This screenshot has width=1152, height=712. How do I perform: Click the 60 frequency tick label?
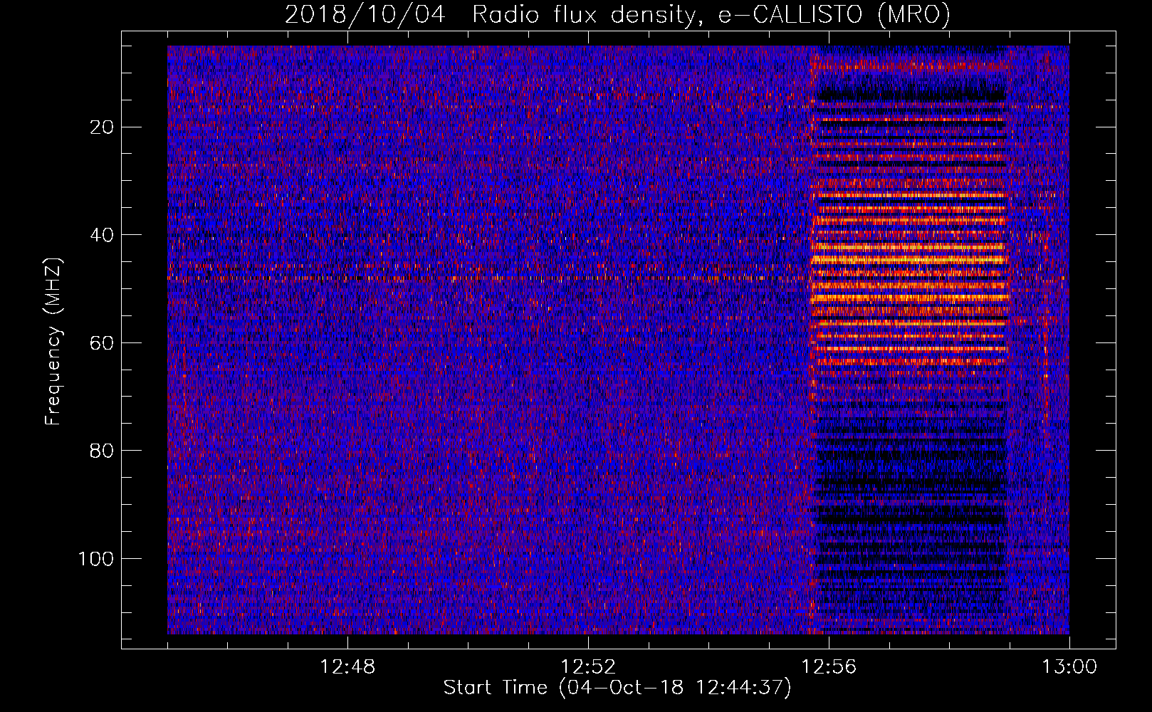102,343
